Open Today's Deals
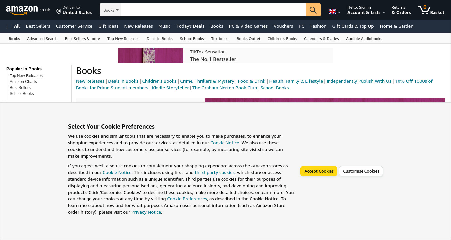 point(191,26)
